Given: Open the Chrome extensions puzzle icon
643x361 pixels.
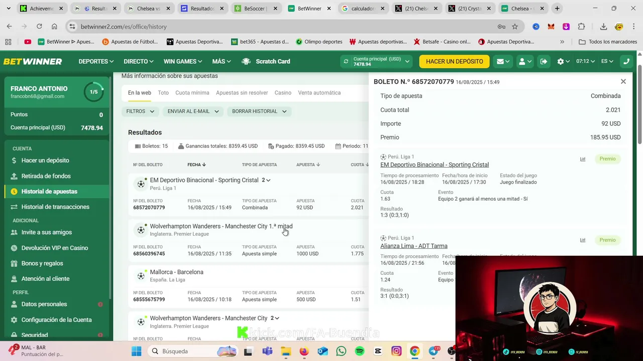Looking at the screenshot, I should (582, 27).
